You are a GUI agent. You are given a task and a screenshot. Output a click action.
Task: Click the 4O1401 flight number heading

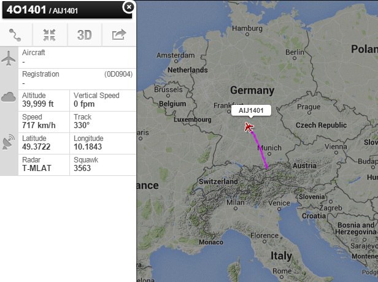(x=26, y=10)
